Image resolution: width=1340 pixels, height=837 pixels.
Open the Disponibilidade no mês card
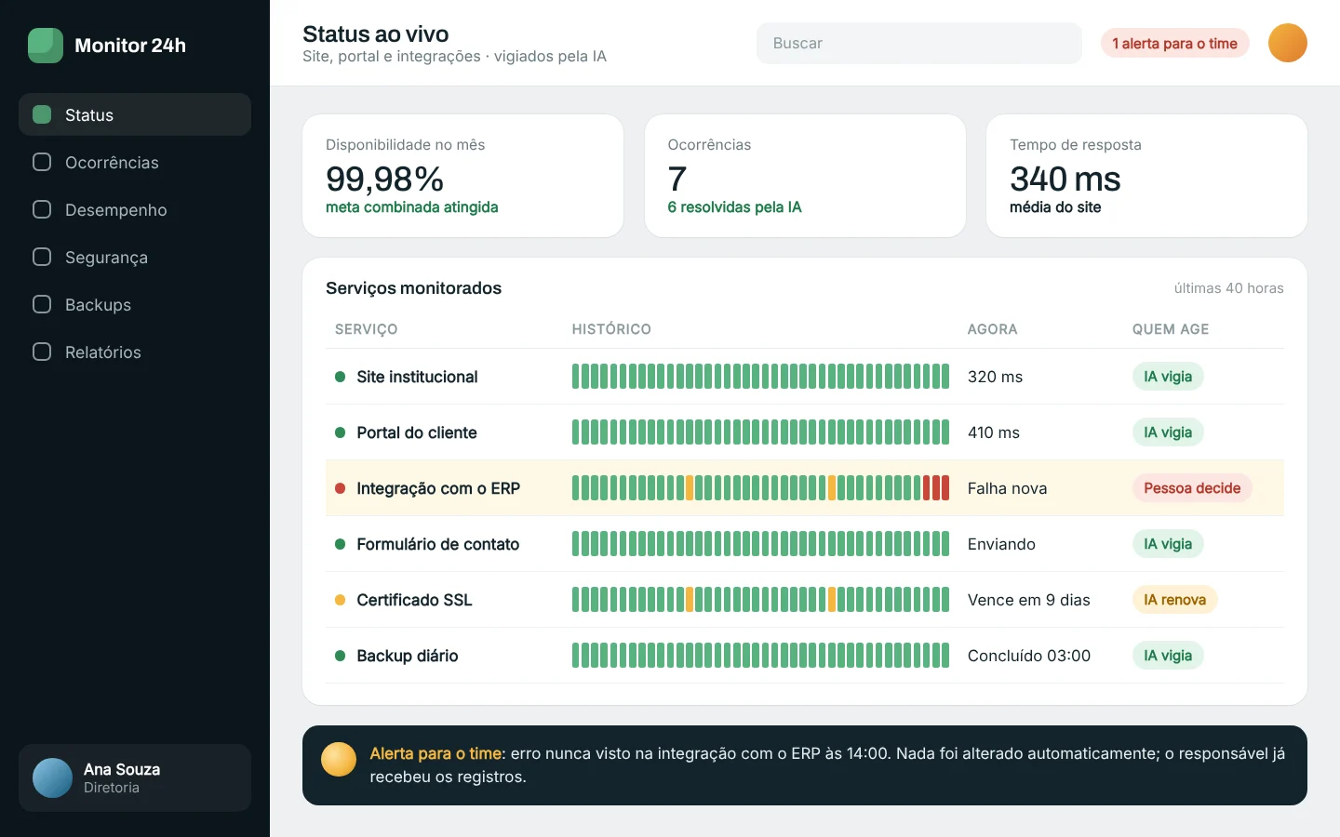tap(462, 176)
